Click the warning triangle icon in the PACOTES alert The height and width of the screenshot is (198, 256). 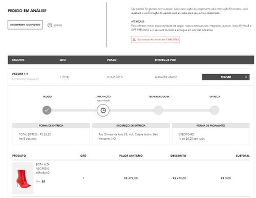point(134,39)
